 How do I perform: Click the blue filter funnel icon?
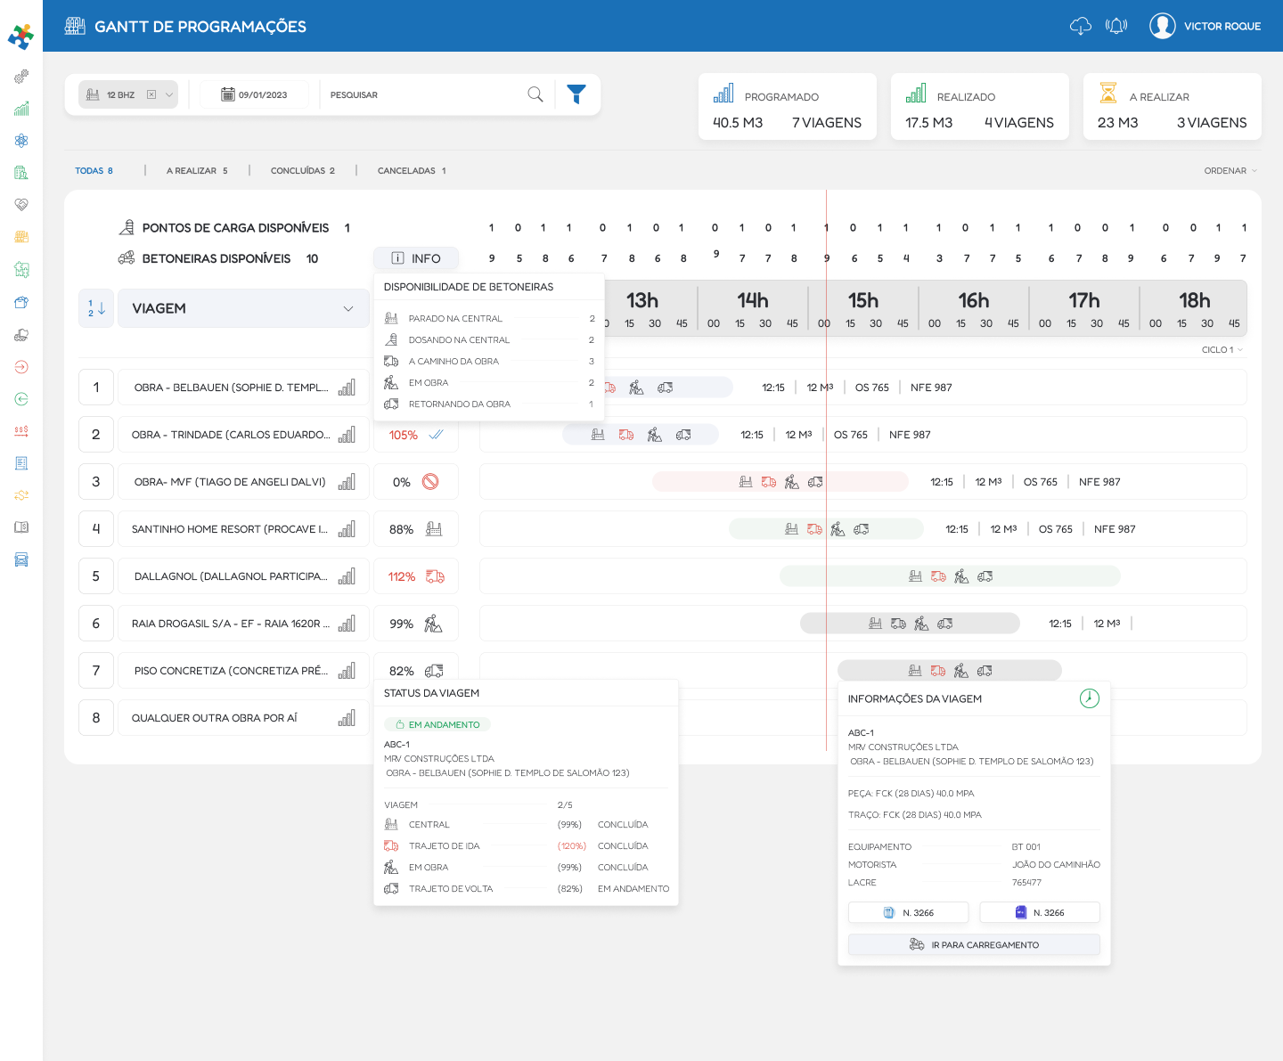(576, 94)
